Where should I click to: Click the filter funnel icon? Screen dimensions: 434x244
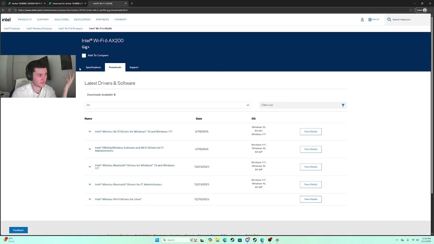point(343,105)
